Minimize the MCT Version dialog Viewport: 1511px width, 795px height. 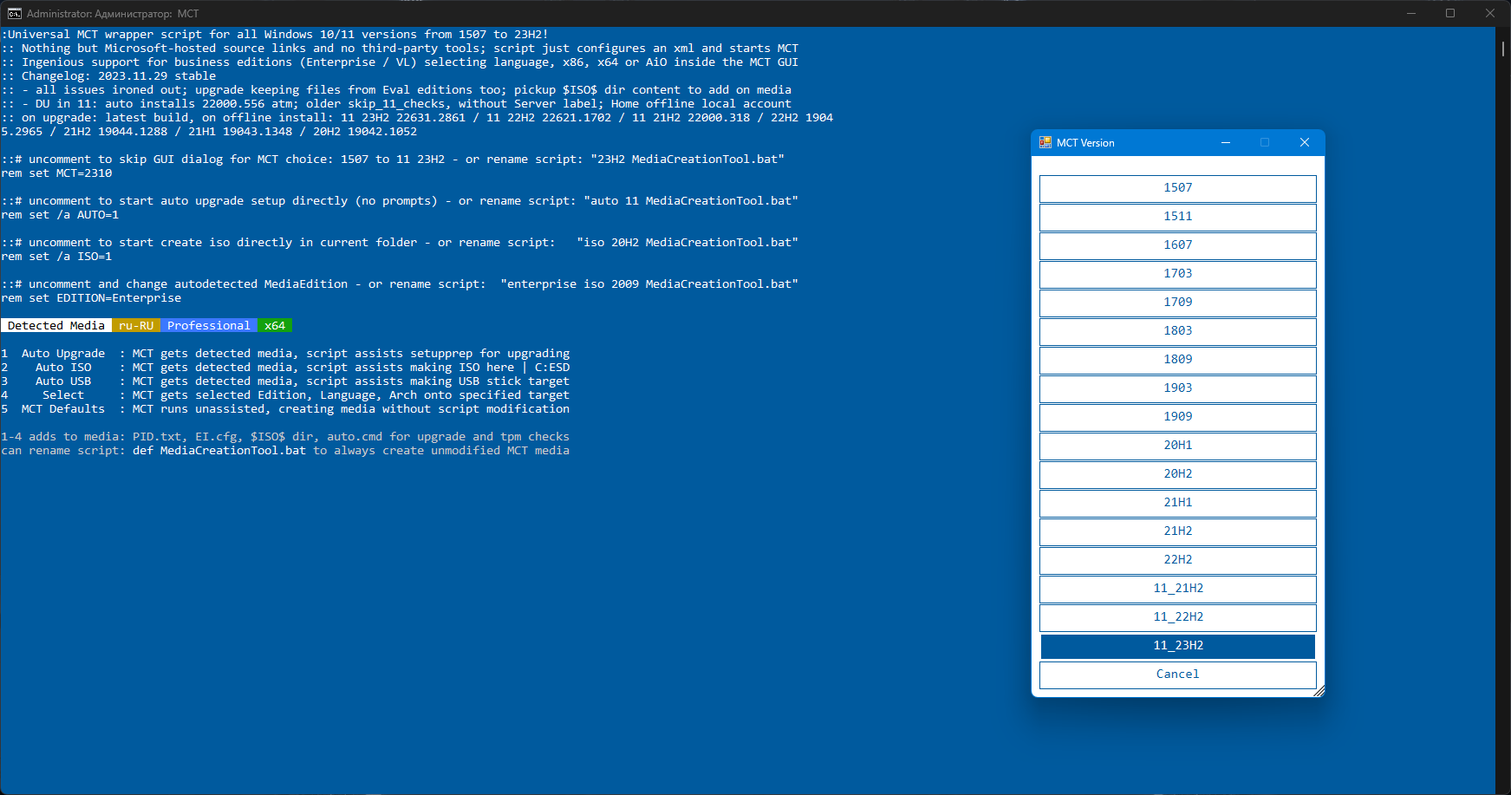(x=1226, y=143)
